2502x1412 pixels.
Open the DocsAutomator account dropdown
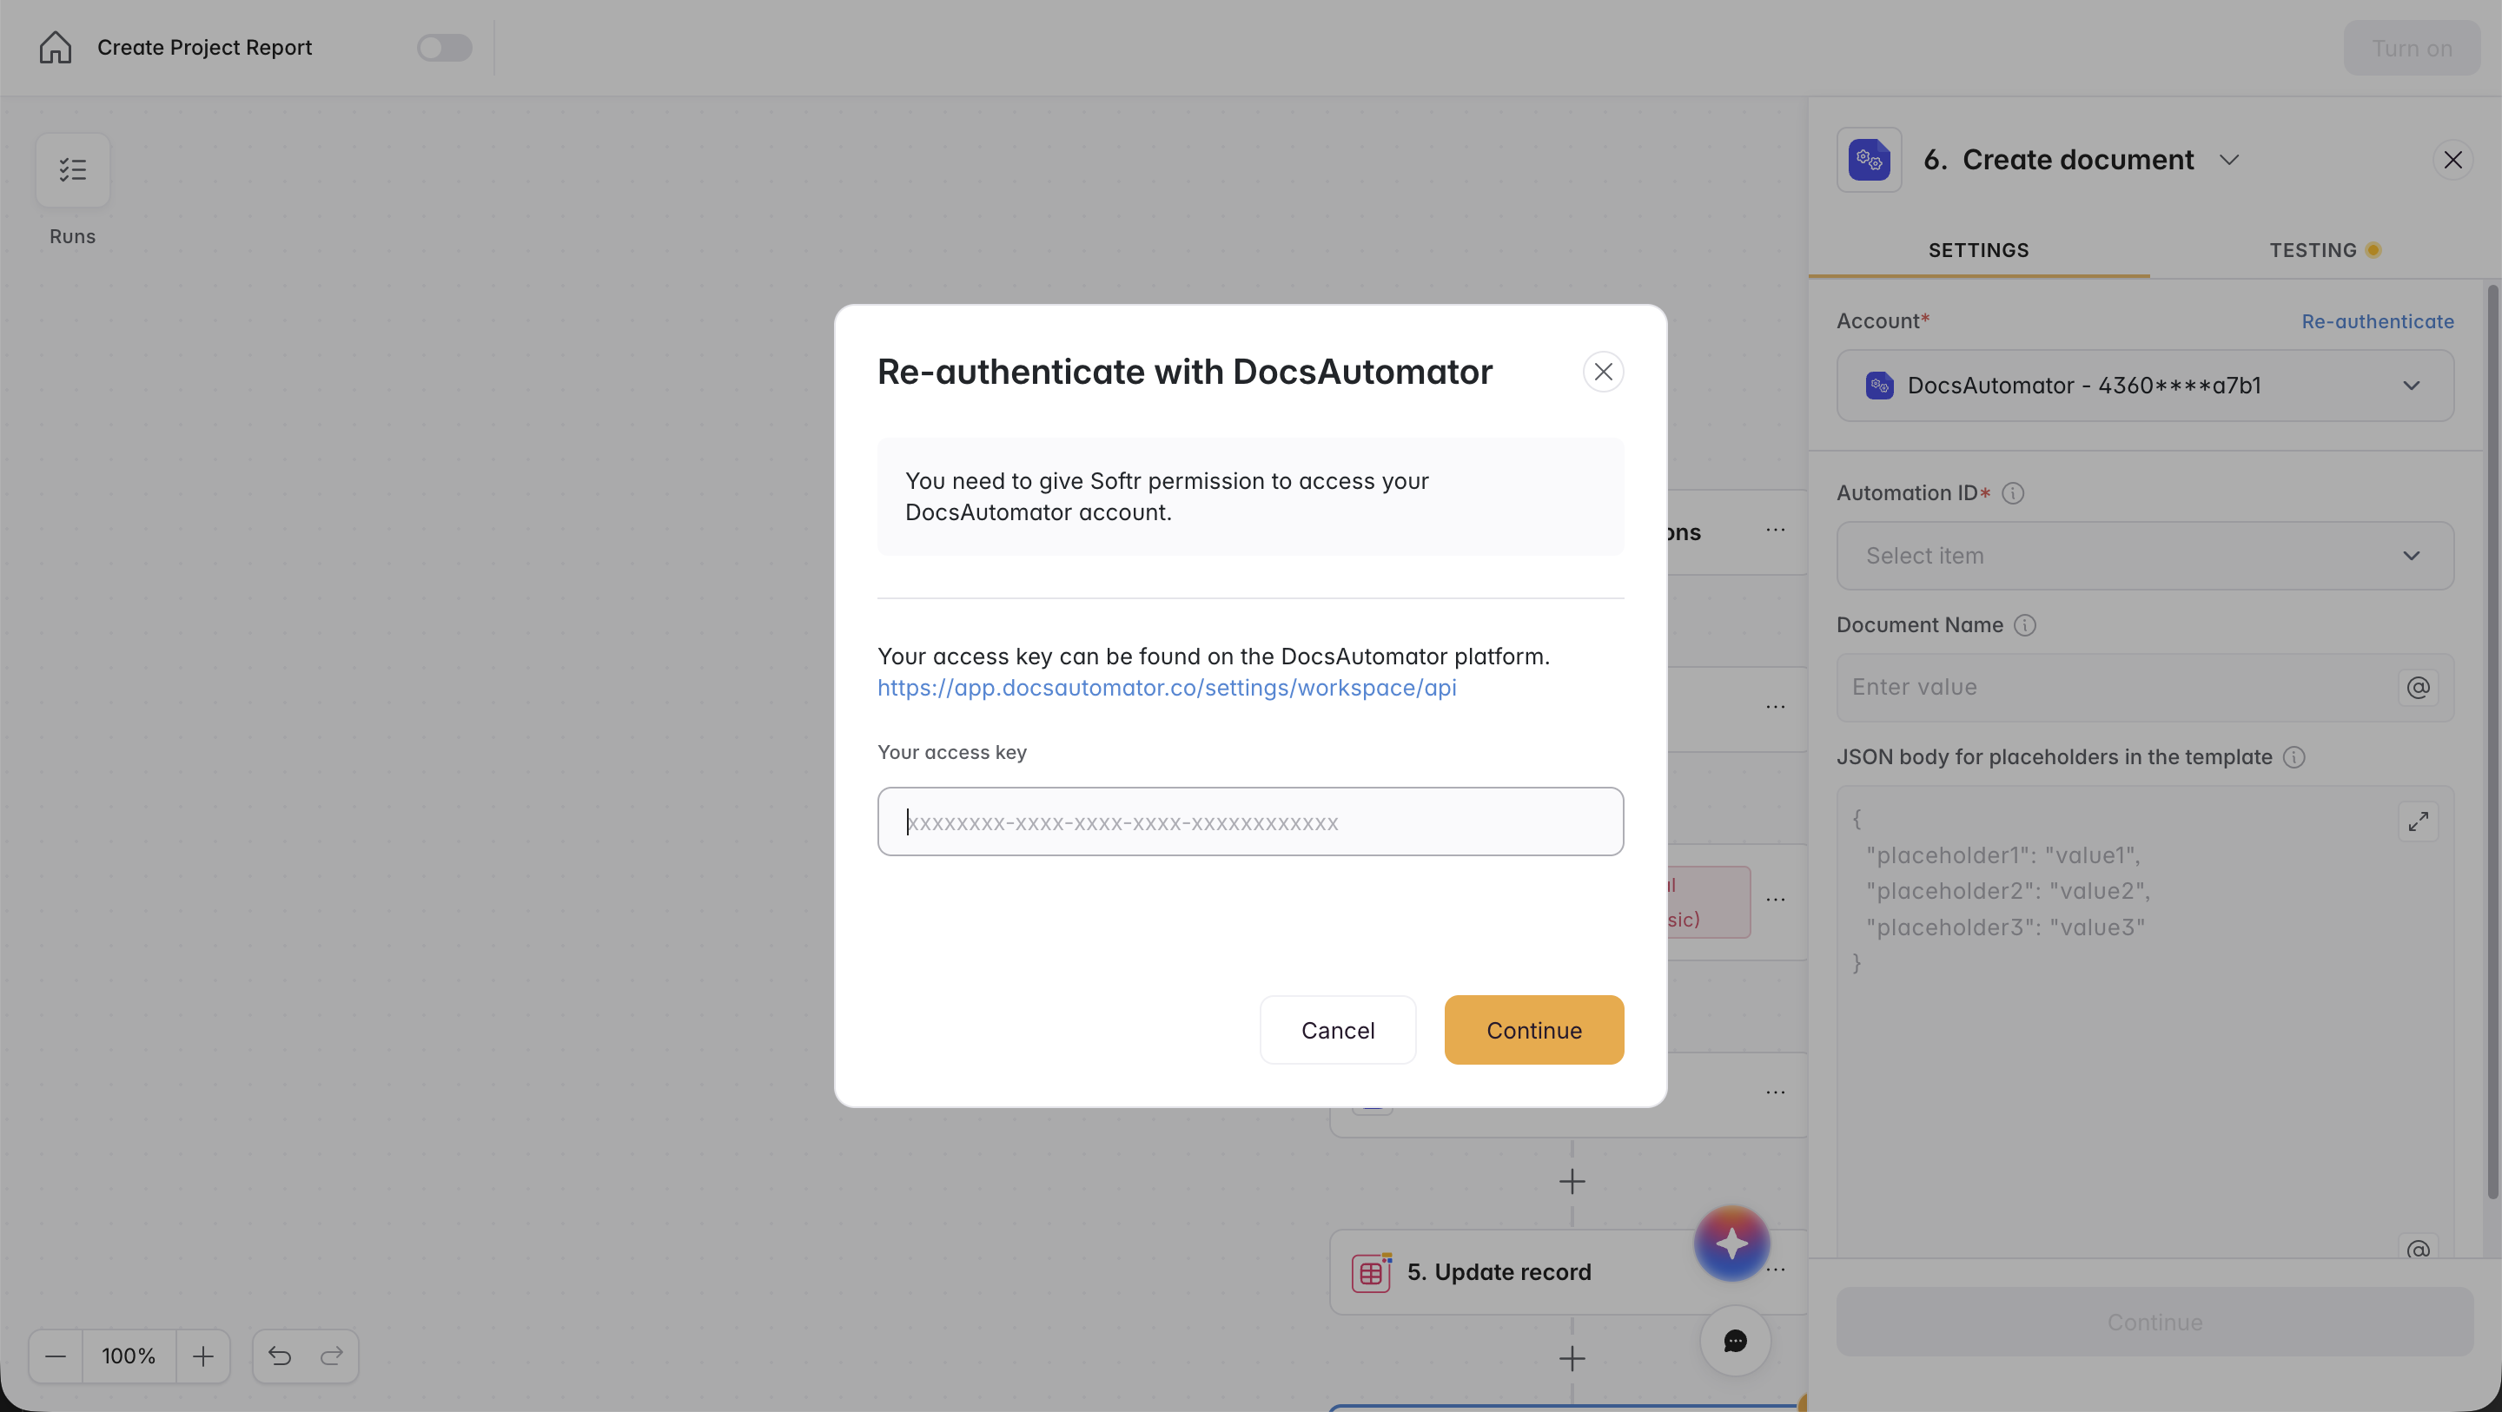point(2145,386)
